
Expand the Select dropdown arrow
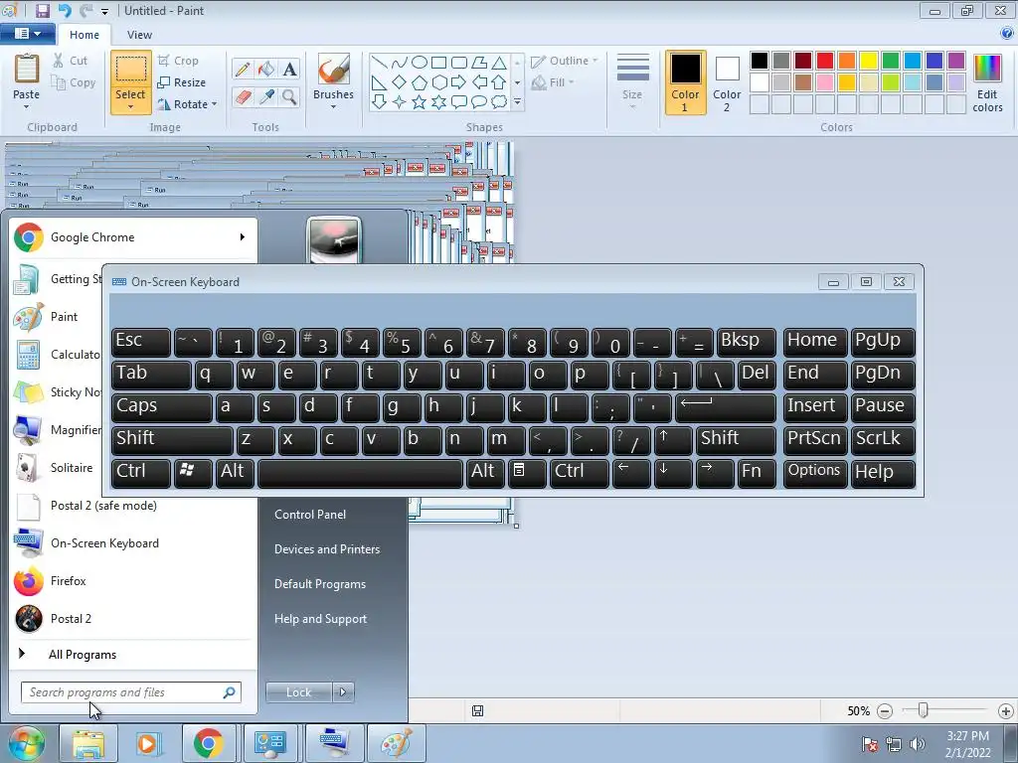pos(130,107)
